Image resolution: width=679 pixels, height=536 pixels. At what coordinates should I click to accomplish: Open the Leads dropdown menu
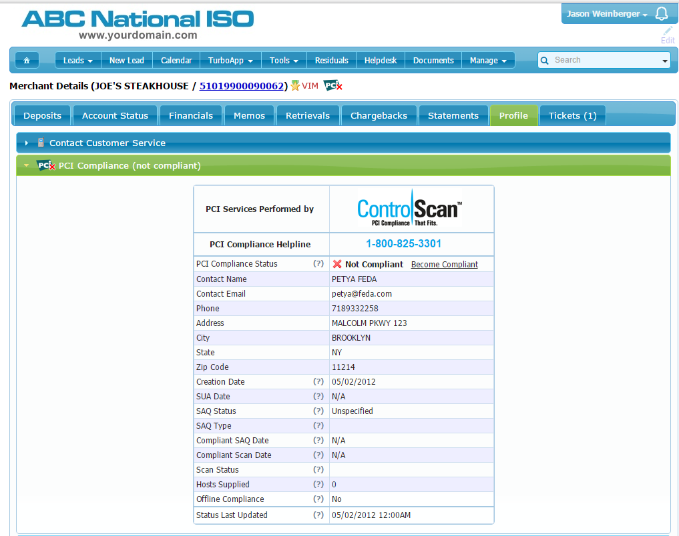coord(78,61)
